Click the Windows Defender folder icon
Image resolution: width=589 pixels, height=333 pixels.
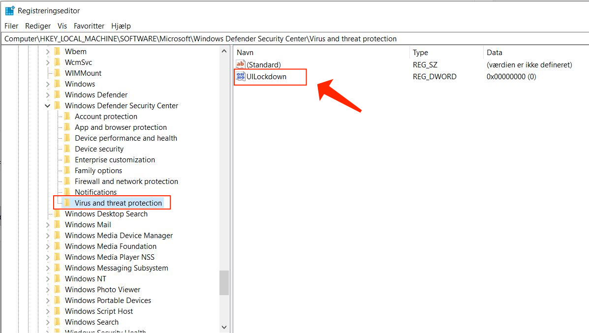[x=58, y=94]
